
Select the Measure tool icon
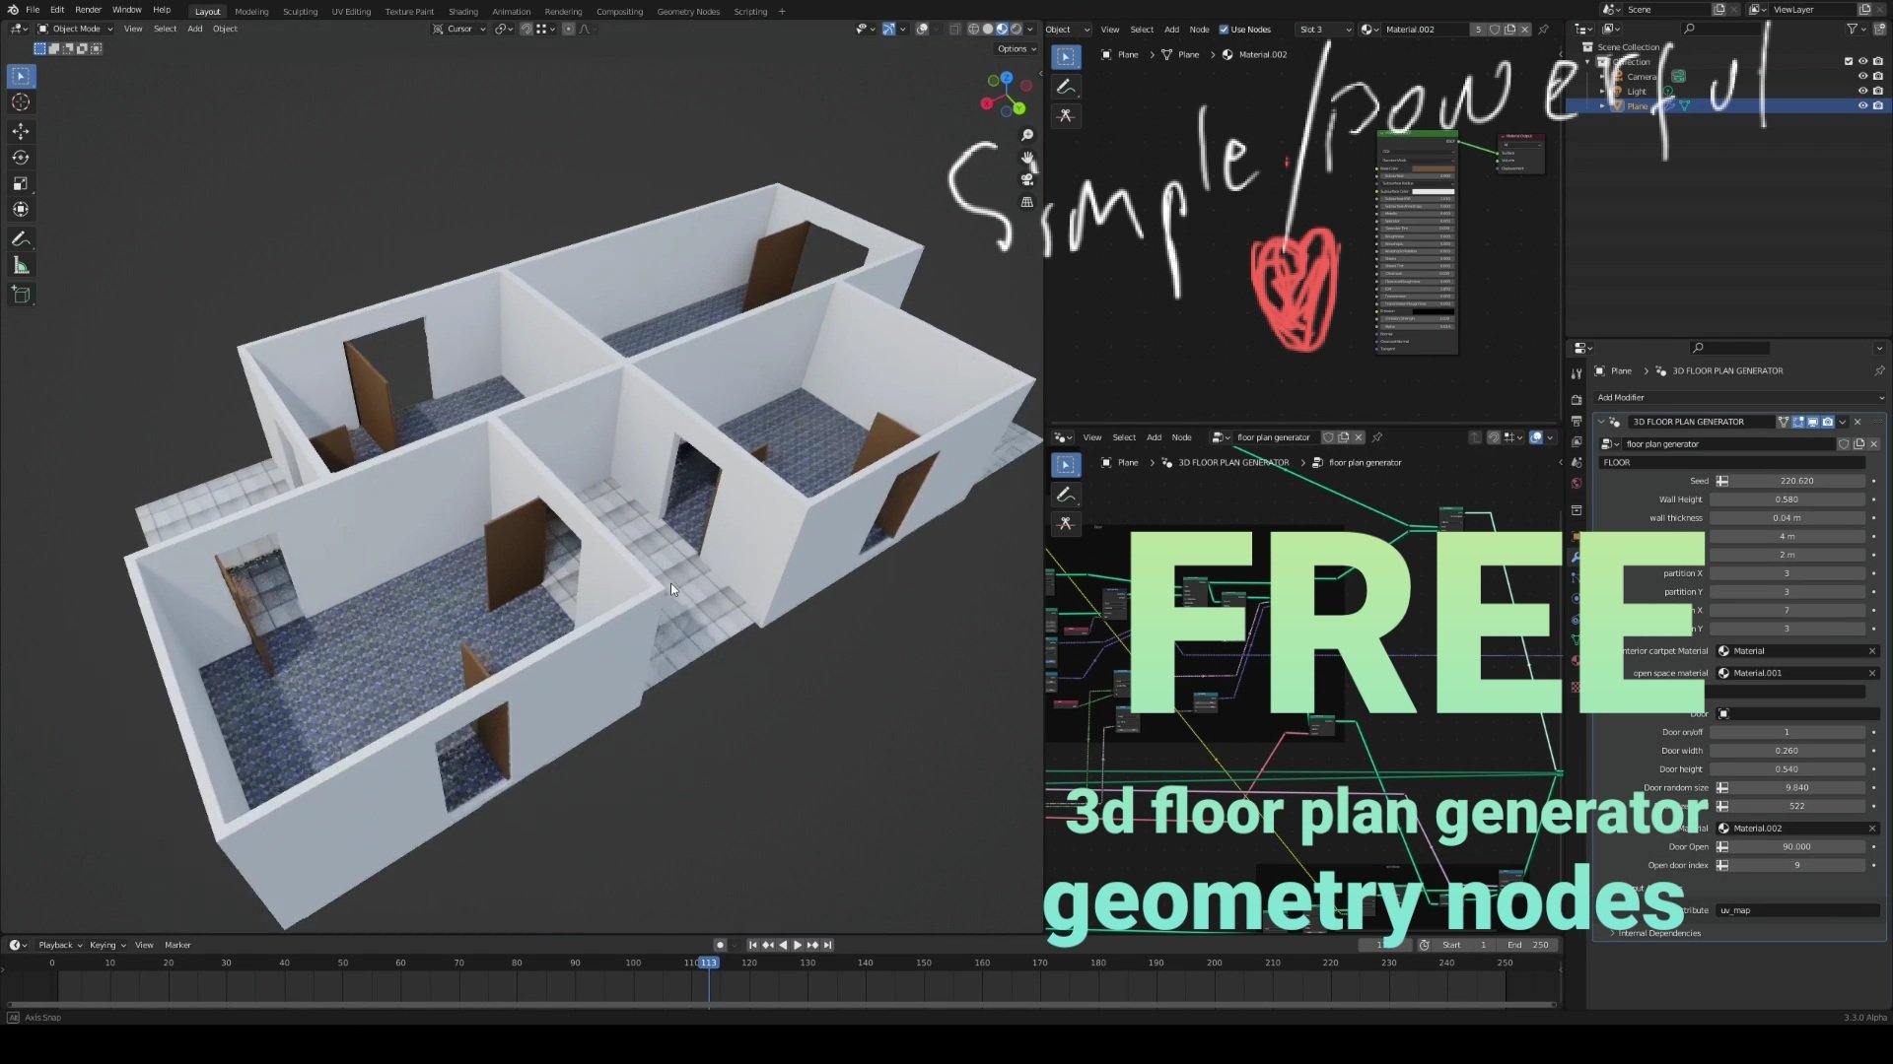point(21,266)
